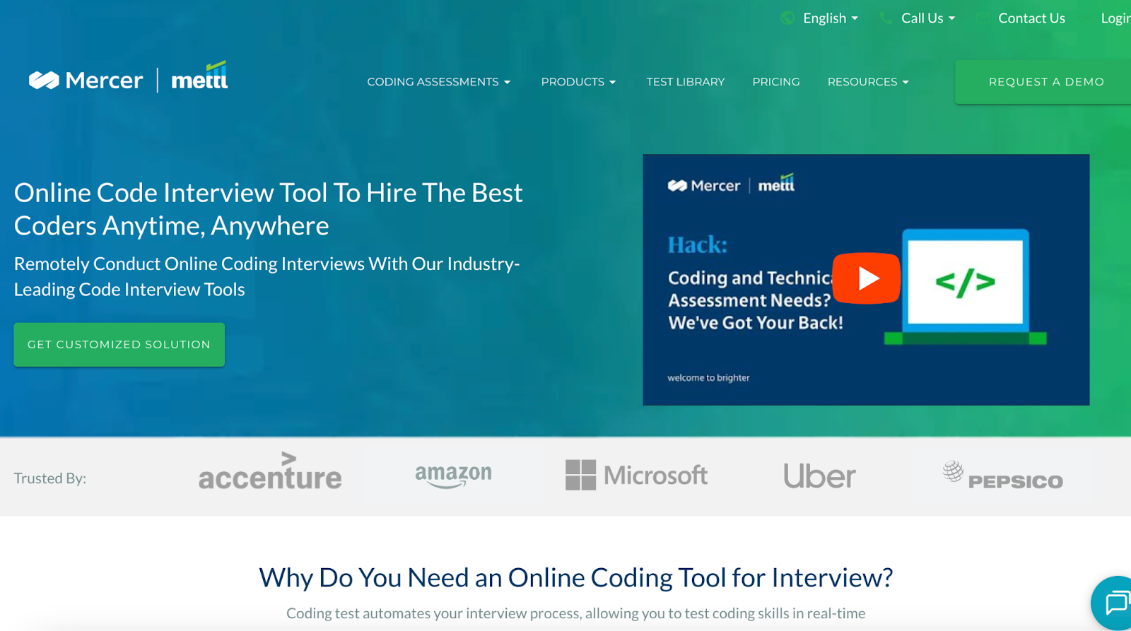
Task: Expand the Coding Assessments menu
Action: [x=439, y=82]
